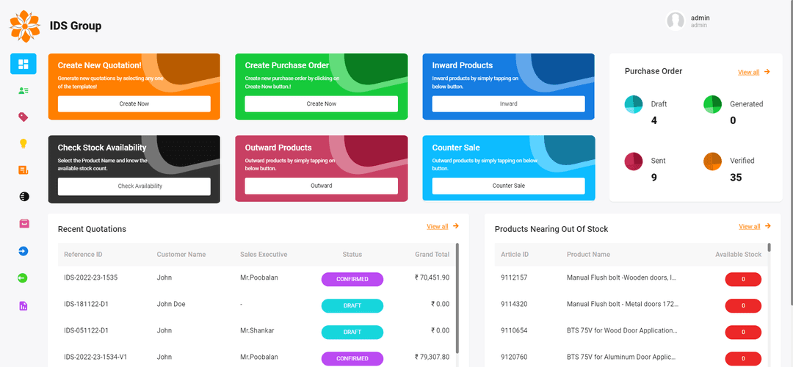Viewport: 793px width, 367px height.
Task: Click Create Now under Create New Quotation
Action: (x=134, y=104)
